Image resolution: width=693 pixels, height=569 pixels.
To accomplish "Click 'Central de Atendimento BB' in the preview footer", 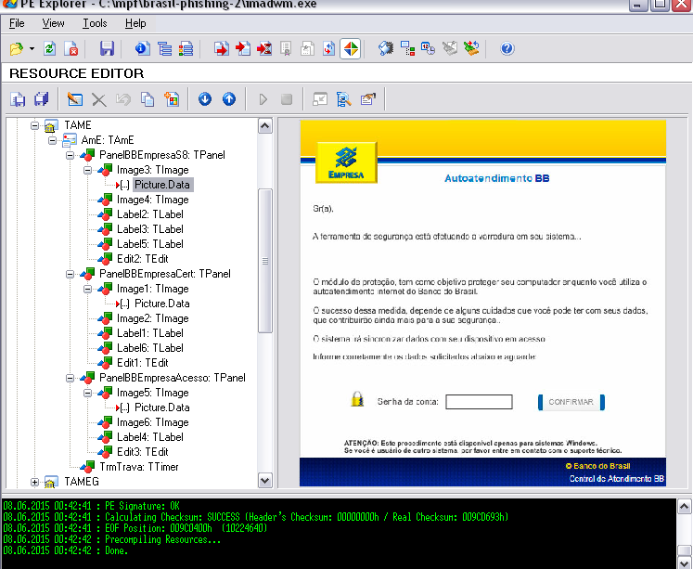I will click(x=617, y=479).
